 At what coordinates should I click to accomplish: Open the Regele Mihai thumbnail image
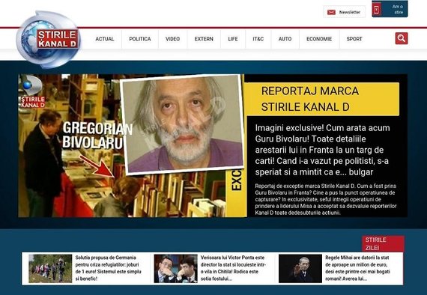click(300, 269)
